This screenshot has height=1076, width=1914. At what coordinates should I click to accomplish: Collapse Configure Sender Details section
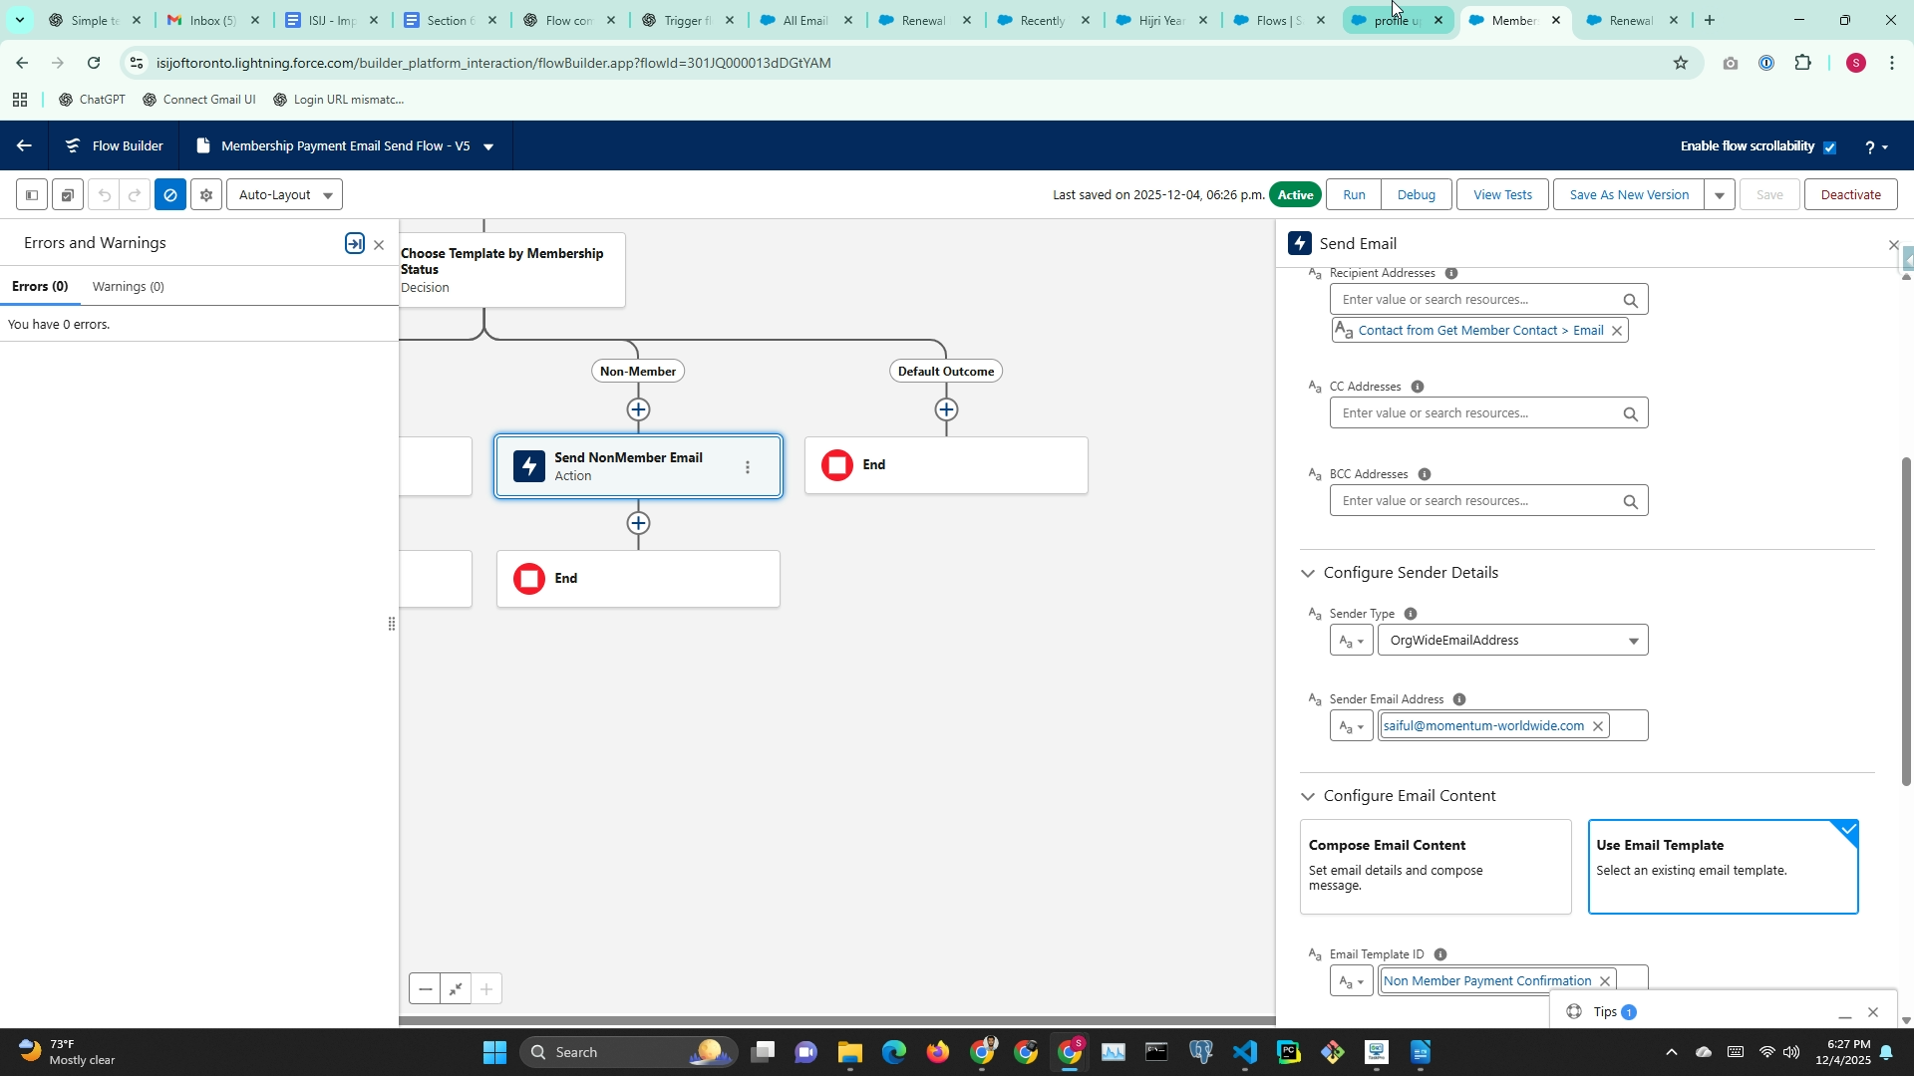pyautogui.click(x=1308, y=573)
